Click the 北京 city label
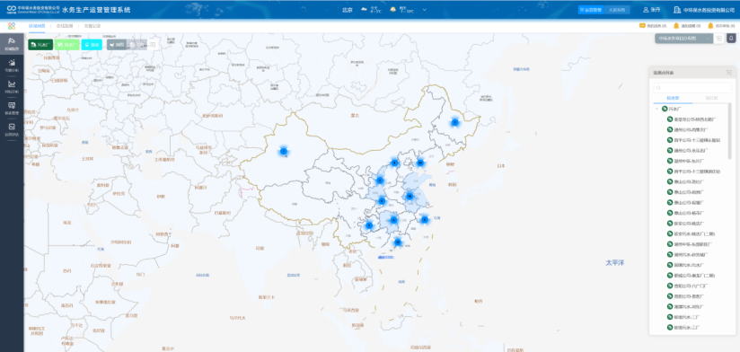 tap(348, 10)
